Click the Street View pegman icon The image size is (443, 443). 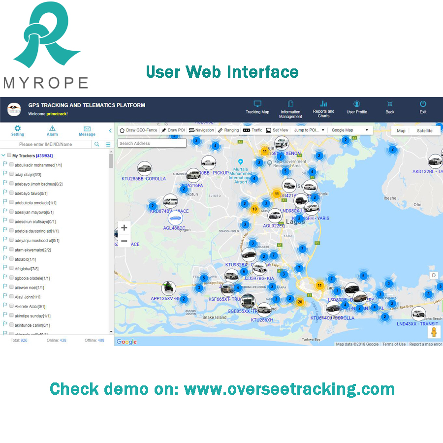(434, 332)
